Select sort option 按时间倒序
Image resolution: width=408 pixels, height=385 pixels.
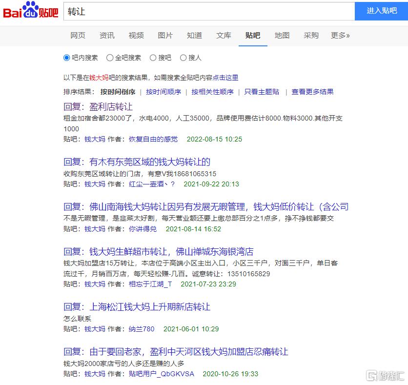(118, 92)
